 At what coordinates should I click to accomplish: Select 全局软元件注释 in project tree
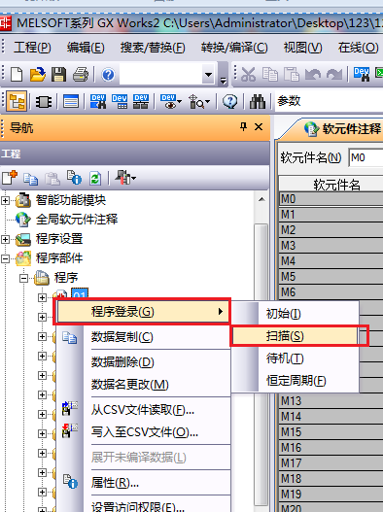tap(77, 220)
